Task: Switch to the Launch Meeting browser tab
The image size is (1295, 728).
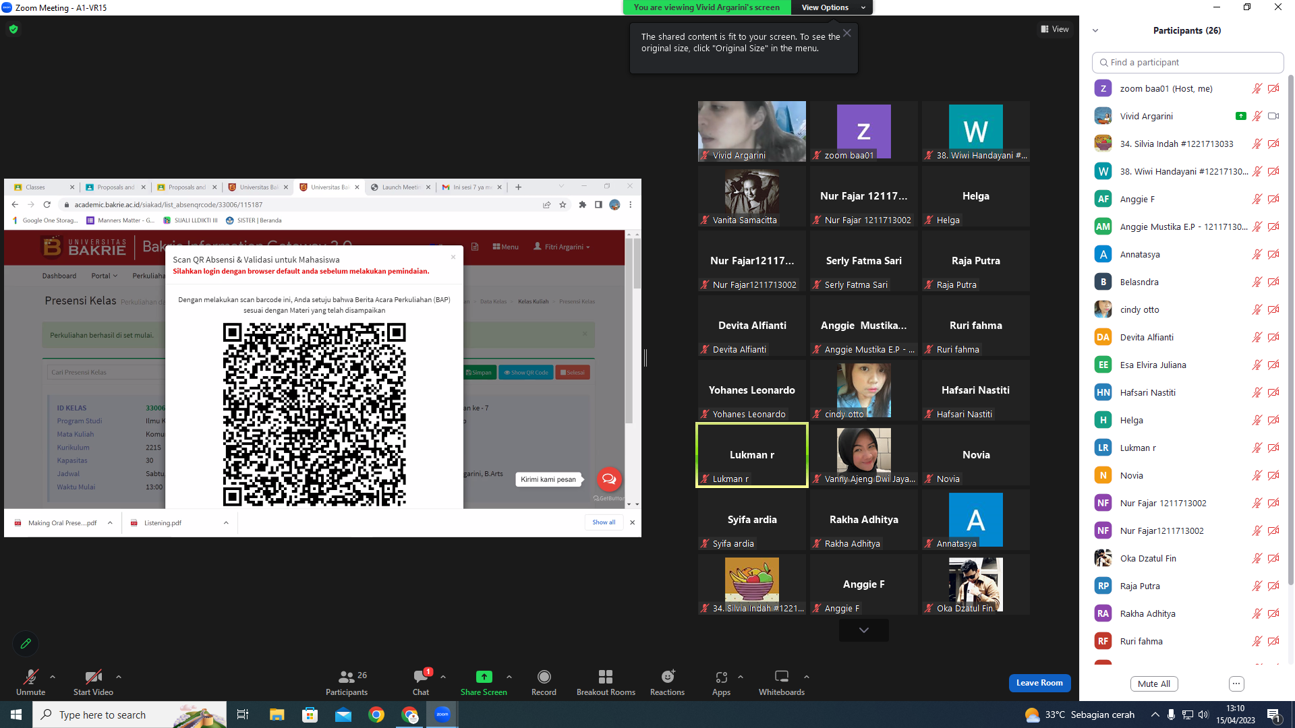Action: click(x=400, y=187)
